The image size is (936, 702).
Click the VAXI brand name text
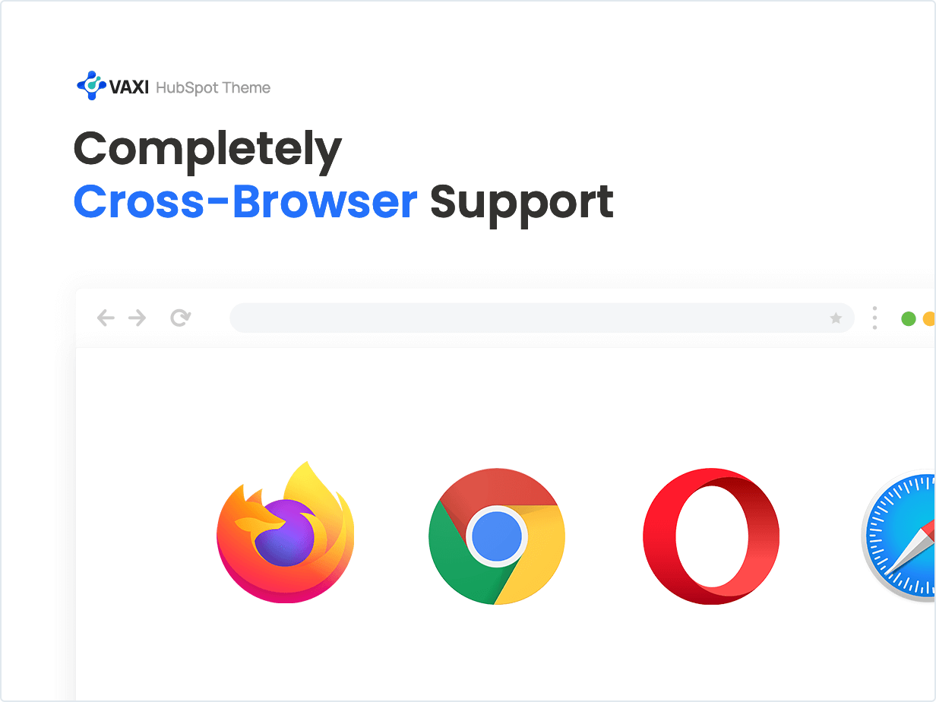pos(130,87)
